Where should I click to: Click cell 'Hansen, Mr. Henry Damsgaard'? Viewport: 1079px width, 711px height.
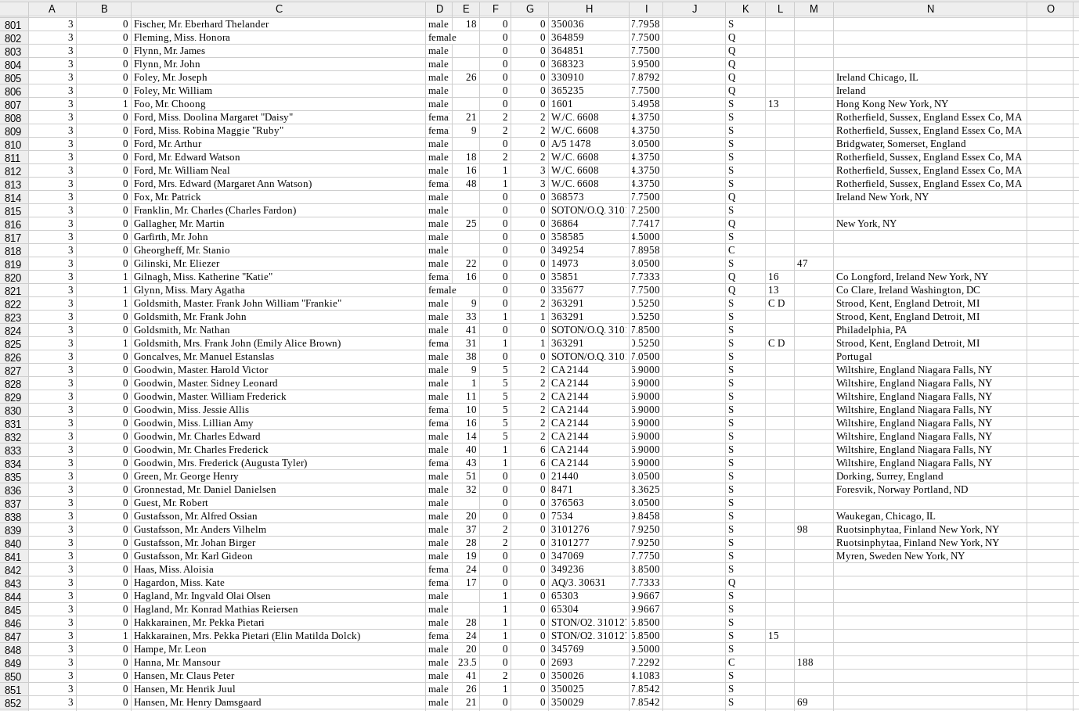pyautogui.click(x=279, y=702)
